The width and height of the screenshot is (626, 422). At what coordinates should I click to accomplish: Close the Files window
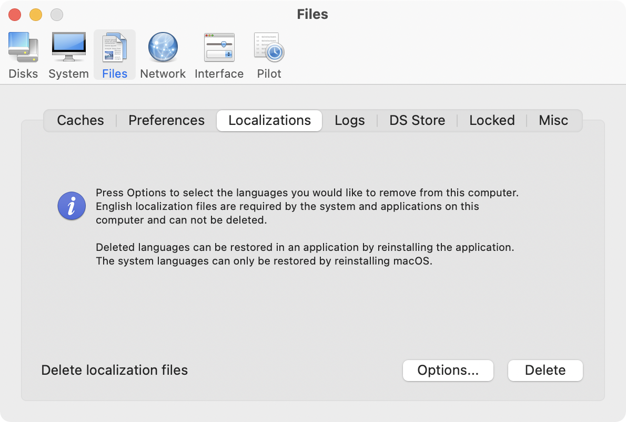[15, 15]
